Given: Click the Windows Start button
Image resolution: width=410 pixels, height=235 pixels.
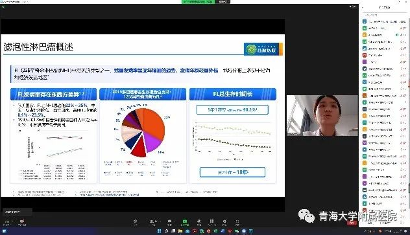Looking at the screenshot, I should point(159,231).
